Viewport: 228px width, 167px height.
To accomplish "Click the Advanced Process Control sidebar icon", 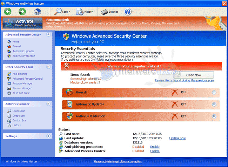I will [x=9, y=79].
